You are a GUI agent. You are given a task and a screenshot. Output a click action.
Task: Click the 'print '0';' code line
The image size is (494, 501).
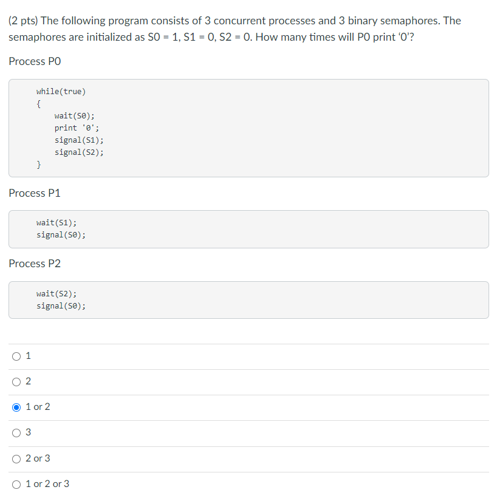pyautogui.click(x=76, y=128)
